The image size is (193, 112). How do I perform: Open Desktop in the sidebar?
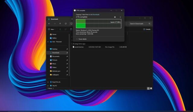point(54,49)
